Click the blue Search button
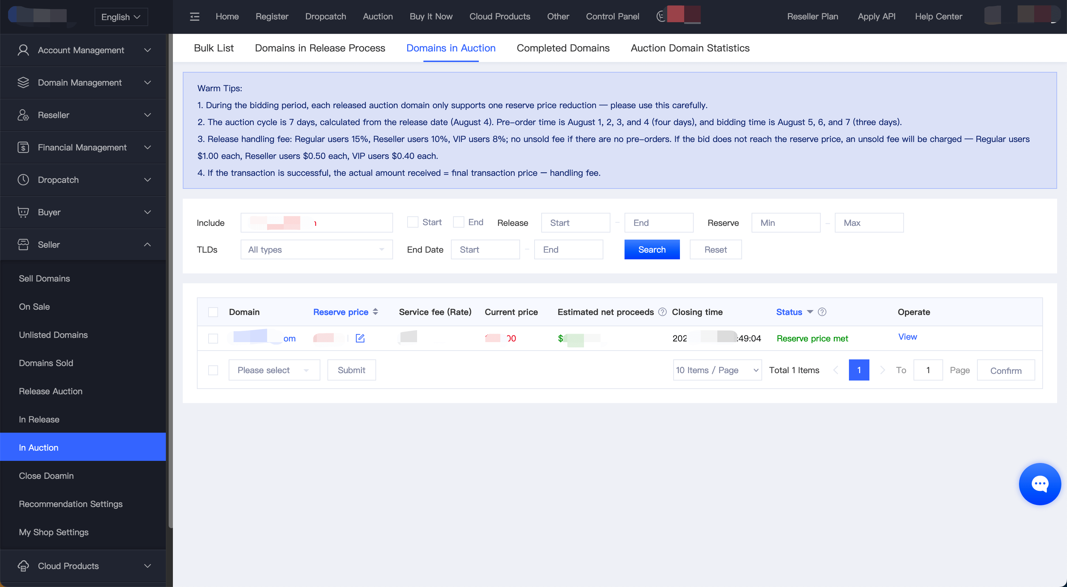1067x587 pixels. [652, 249]
